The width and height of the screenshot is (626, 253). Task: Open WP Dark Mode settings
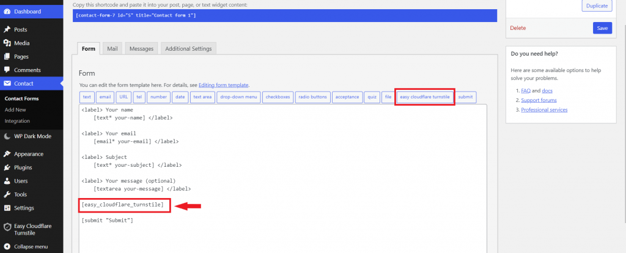pos(32,136)
